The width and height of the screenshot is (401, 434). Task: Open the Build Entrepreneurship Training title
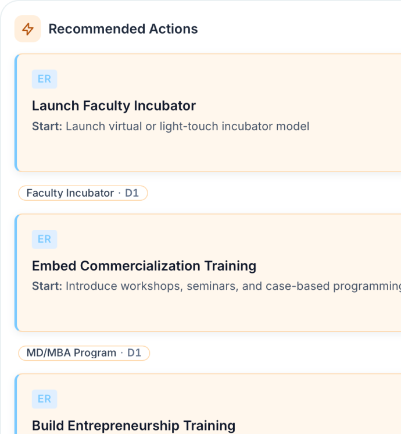pos(133,425)
